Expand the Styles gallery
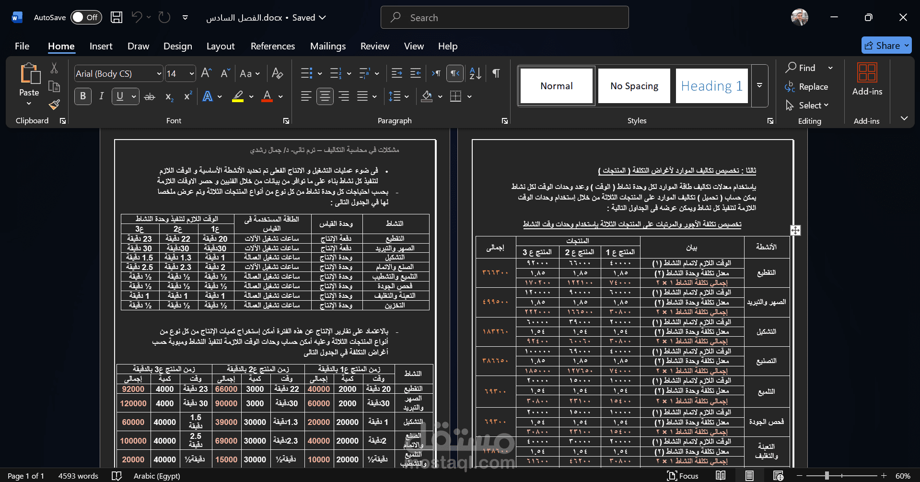Screen dimensions: 920x482 (x=759, y=85)
